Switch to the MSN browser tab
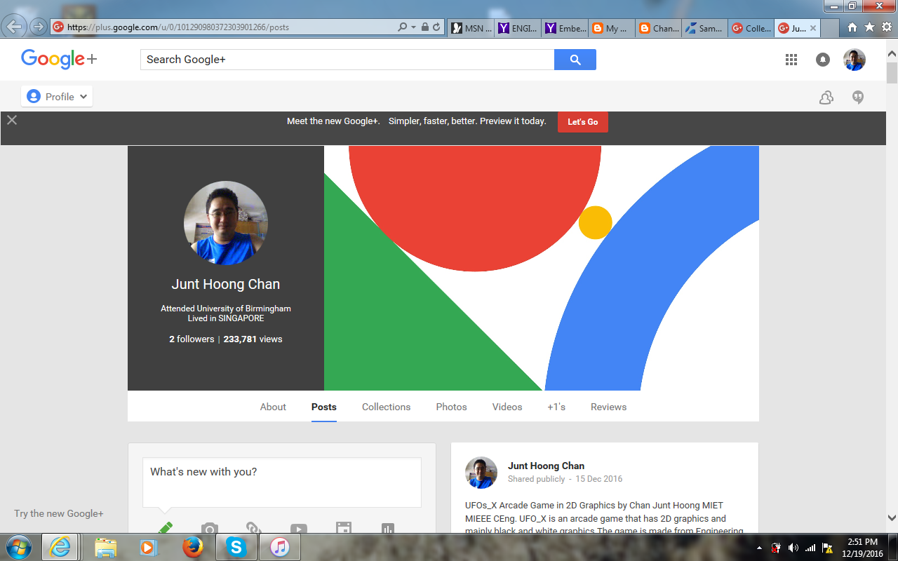898x561 pixels. (470, 28)
